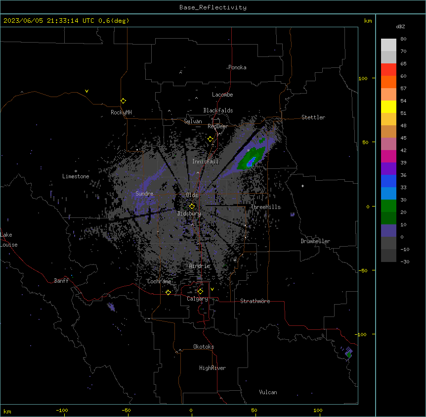Select the yellow diamond between Olds and Didsbury
The height and width of the screenshot is (417, 426).
[192, 206]
